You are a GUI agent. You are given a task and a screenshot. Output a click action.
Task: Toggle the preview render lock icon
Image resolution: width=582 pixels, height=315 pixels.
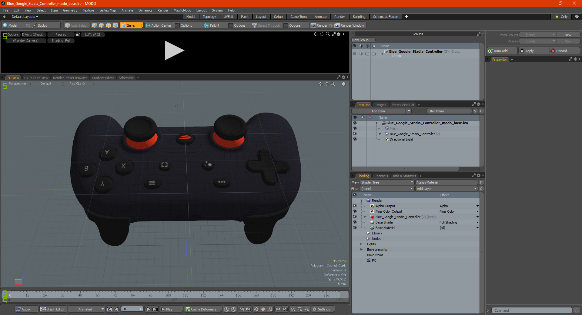click(x=78, y=35)
